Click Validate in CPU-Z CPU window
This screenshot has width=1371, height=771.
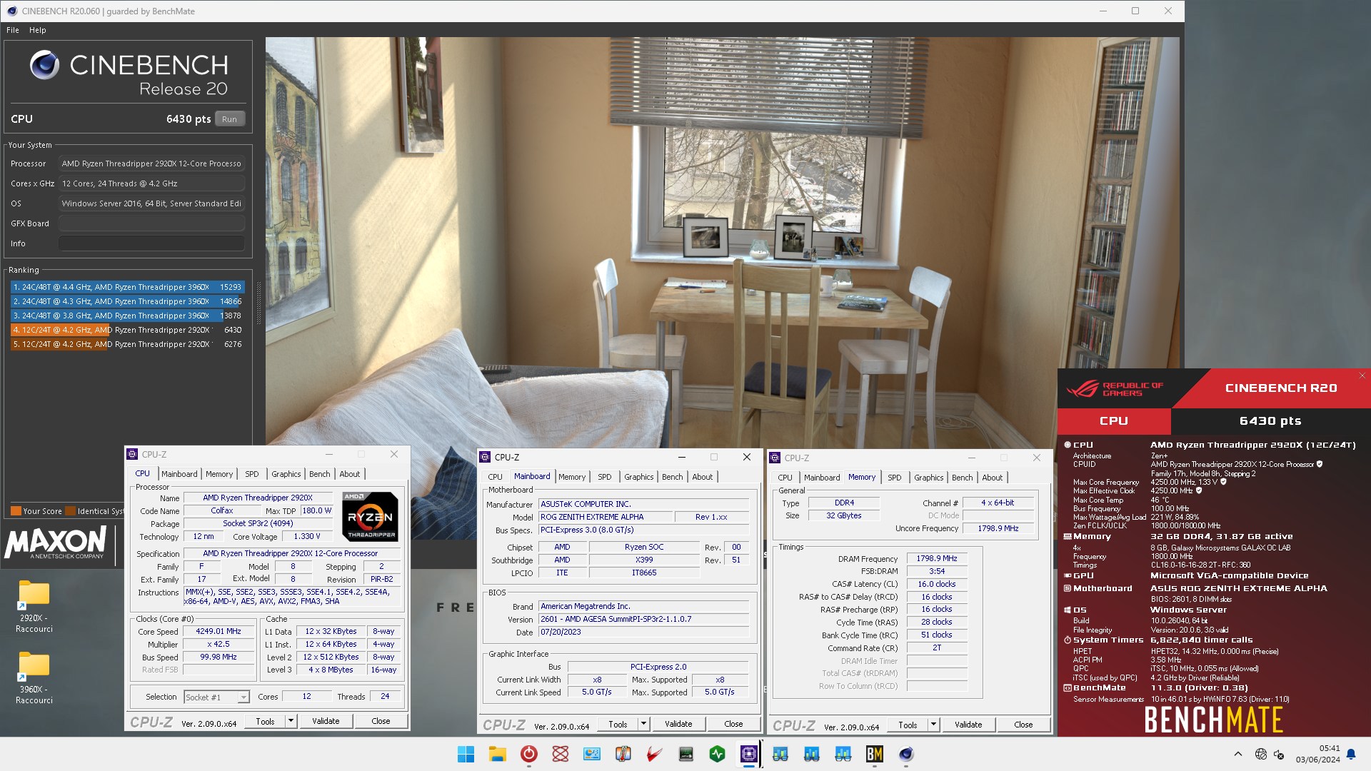[326, 721]
